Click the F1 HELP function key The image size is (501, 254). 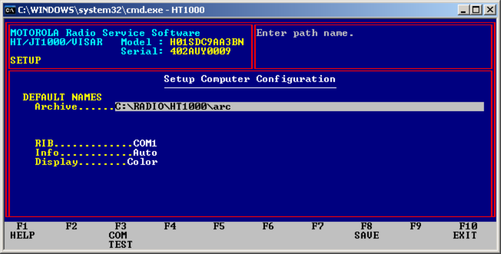[x=23, y=231]
